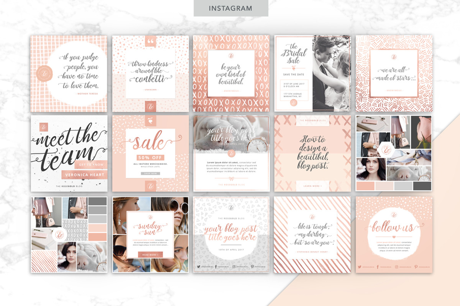Click the quote mark icon above the confetti quote

click(150, 41)
